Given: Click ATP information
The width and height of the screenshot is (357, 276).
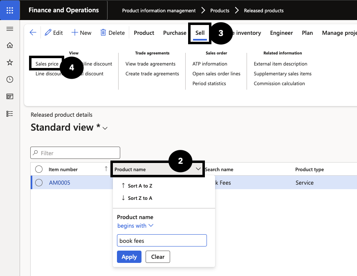Looking at the screenshot, I should pos(210,64).
